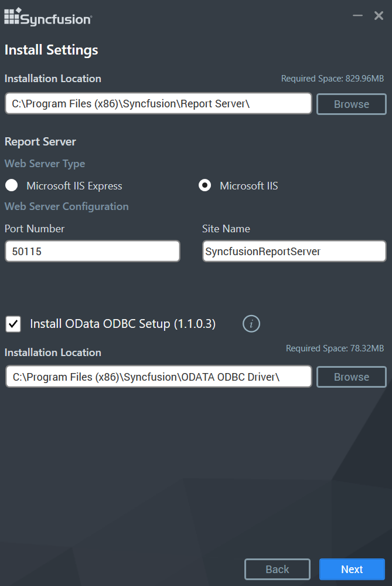392x586 pixels.
Task: Uncheck Install OData ODBC Setup checkbox
Action: pos(13,324)
